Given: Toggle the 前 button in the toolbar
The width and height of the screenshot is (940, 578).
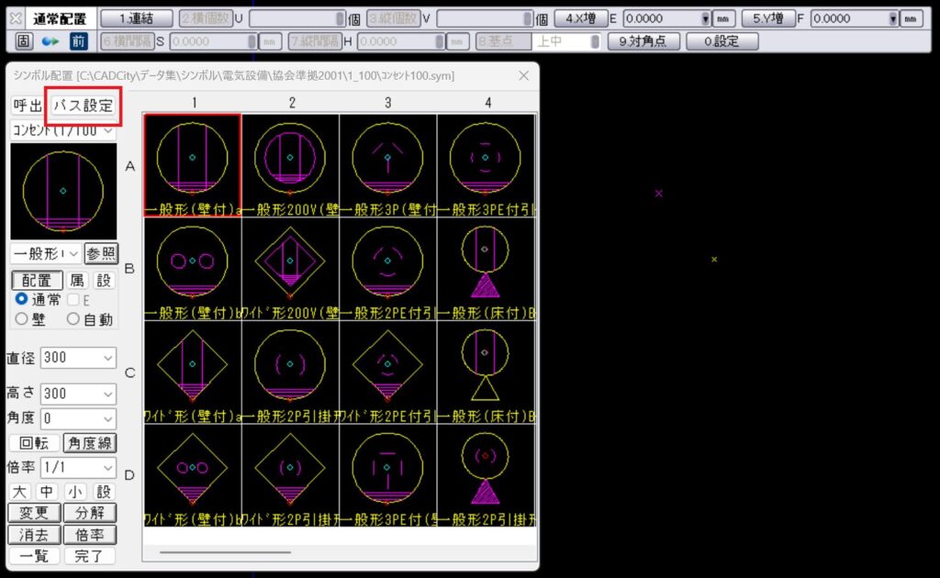Looking at the screenshot, I should pyautogui.click(x=79, y=41).
